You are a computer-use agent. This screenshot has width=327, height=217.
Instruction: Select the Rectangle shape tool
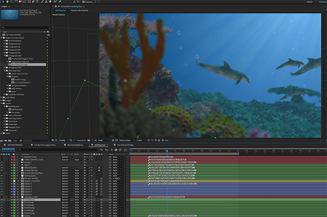point(29,2)
